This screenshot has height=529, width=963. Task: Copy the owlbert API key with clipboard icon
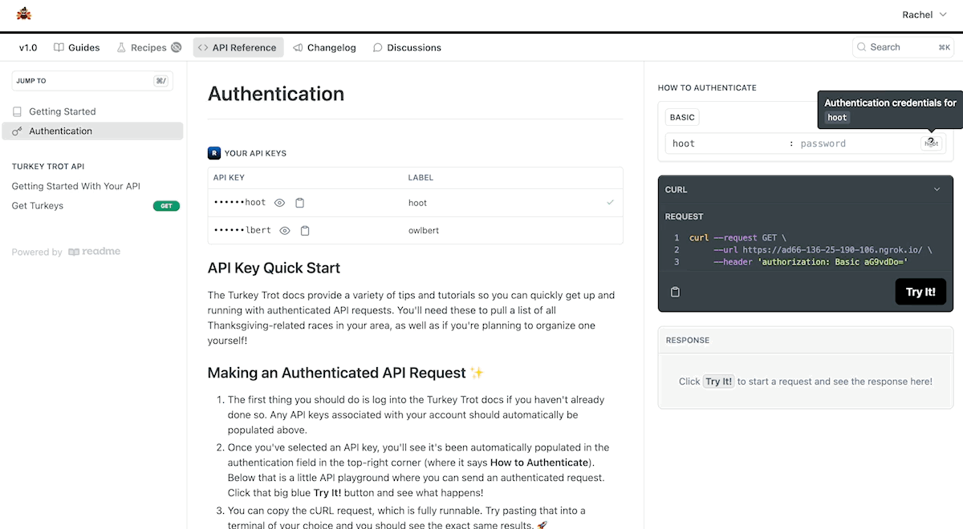(x=304, y=230)
